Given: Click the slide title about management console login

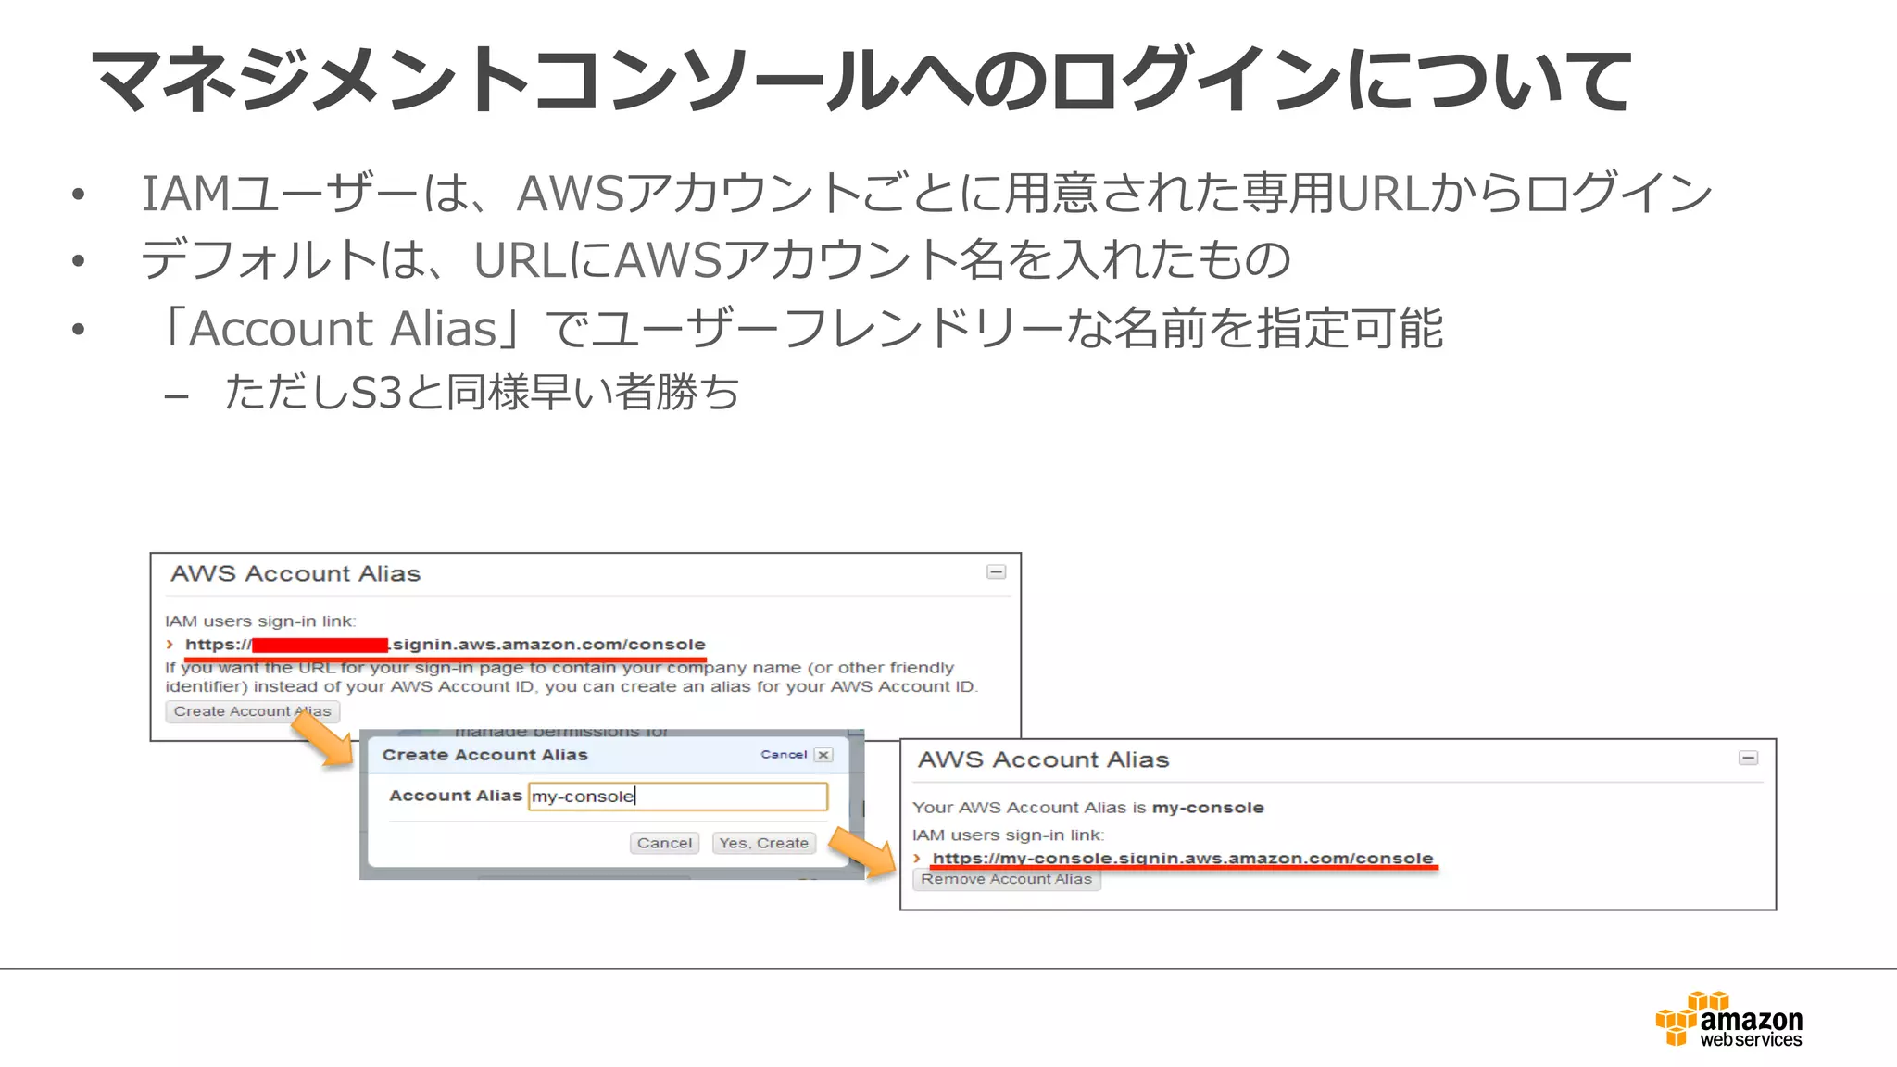Looking at the screenshot, I should click(861, 80).
